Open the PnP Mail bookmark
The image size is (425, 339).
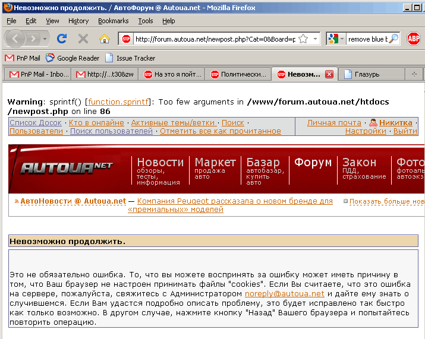click(x=23, y=58)
